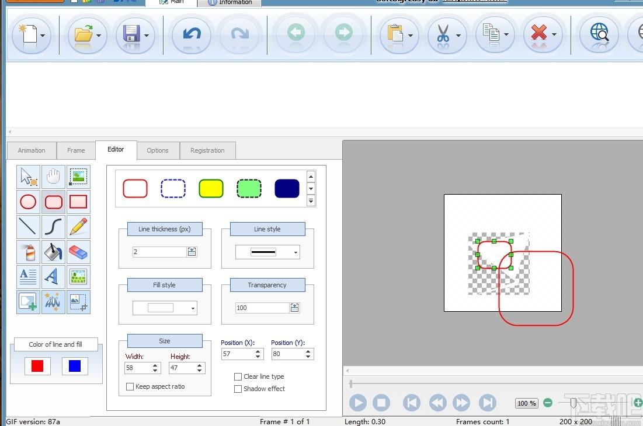Click the Redo arrow button
Screen dimensions: 643x426
click(x=239, y=34)
